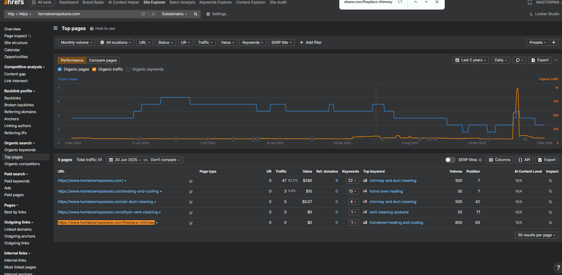Click the Ahrefs logo
This screenshot has height=275, width=562.
pos(14,2)
